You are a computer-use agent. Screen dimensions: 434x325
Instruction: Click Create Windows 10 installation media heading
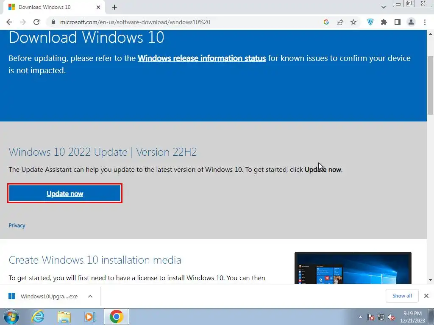(95, 260)
